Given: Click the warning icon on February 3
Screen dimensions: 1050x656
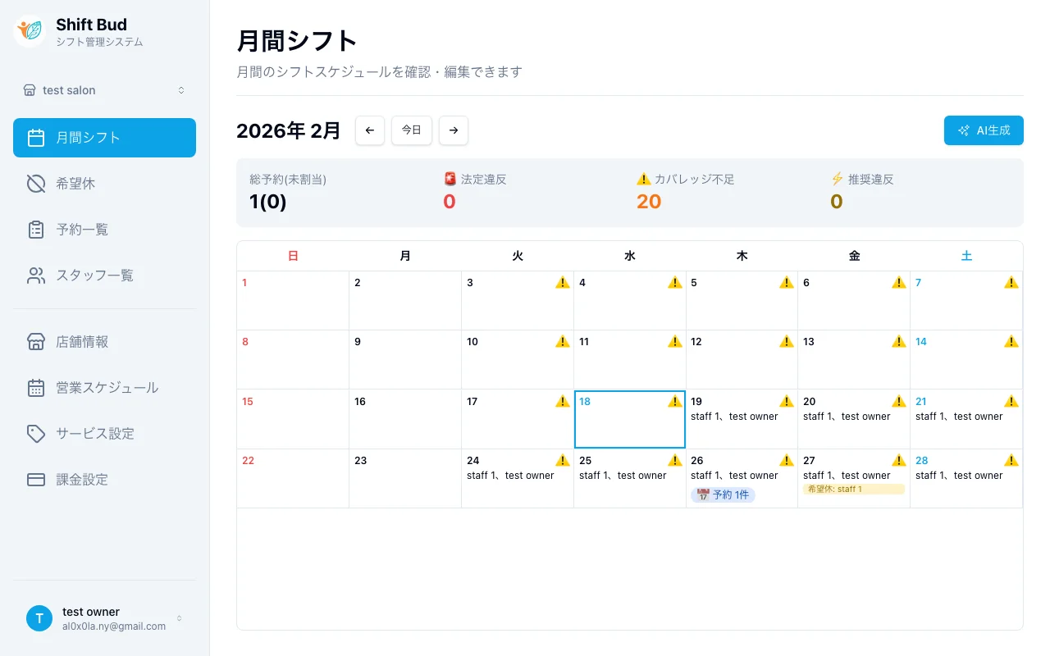Looking at the screenshot, I should click(562, 283).
